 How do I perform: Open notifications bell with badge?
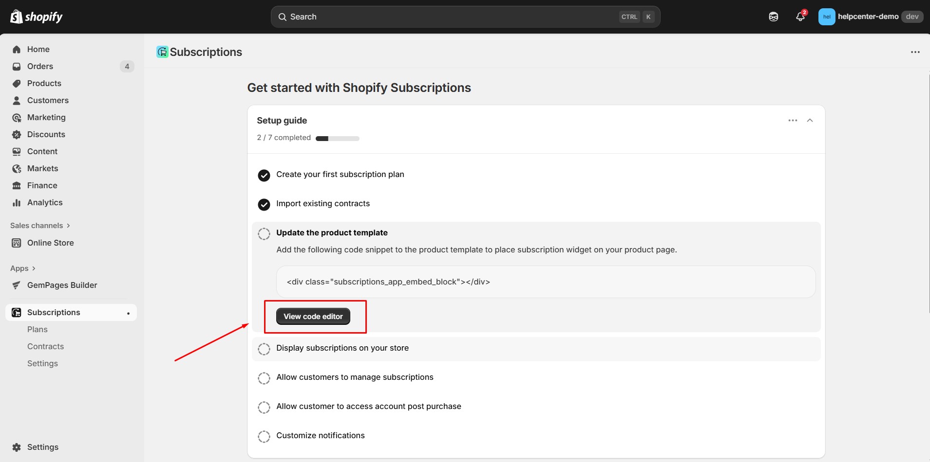[x=799, y=16]
